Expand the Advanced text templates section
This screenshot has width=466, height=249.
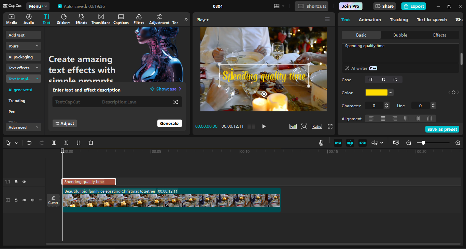point(23,127)
